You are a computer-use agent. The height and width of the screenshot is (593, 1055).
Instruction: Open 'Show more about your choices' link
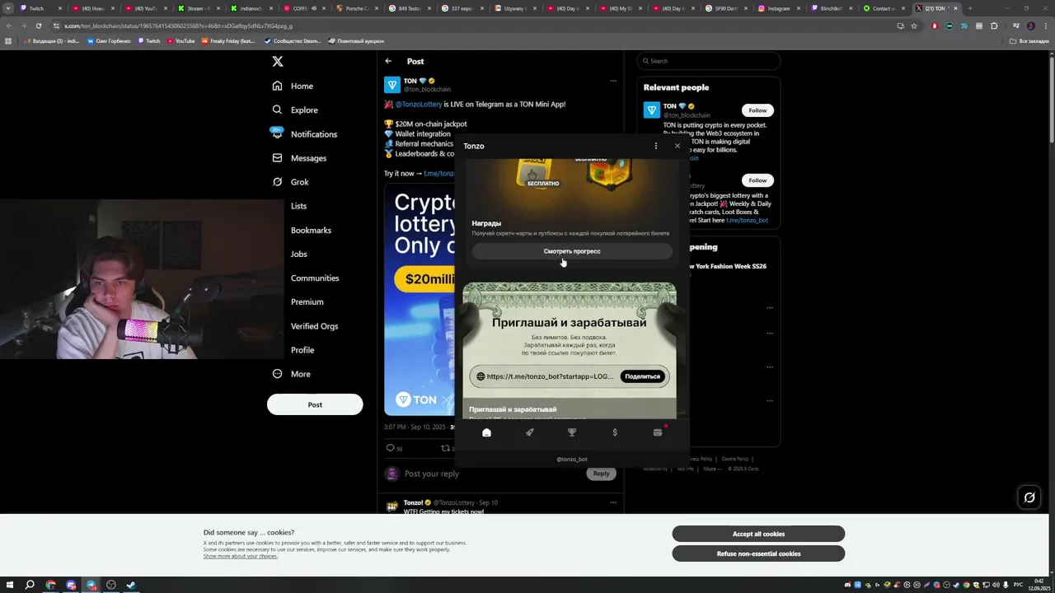[241, 556]
